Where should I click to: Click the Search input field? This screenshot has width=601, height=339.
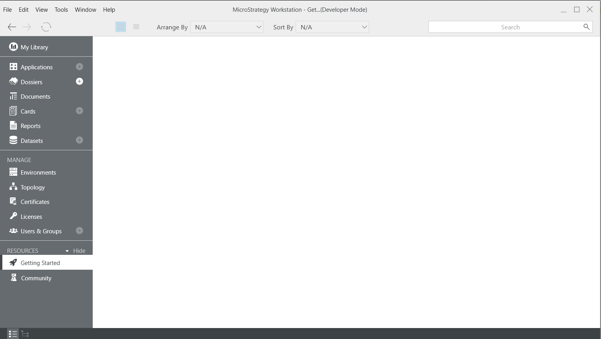pos(505,27)
